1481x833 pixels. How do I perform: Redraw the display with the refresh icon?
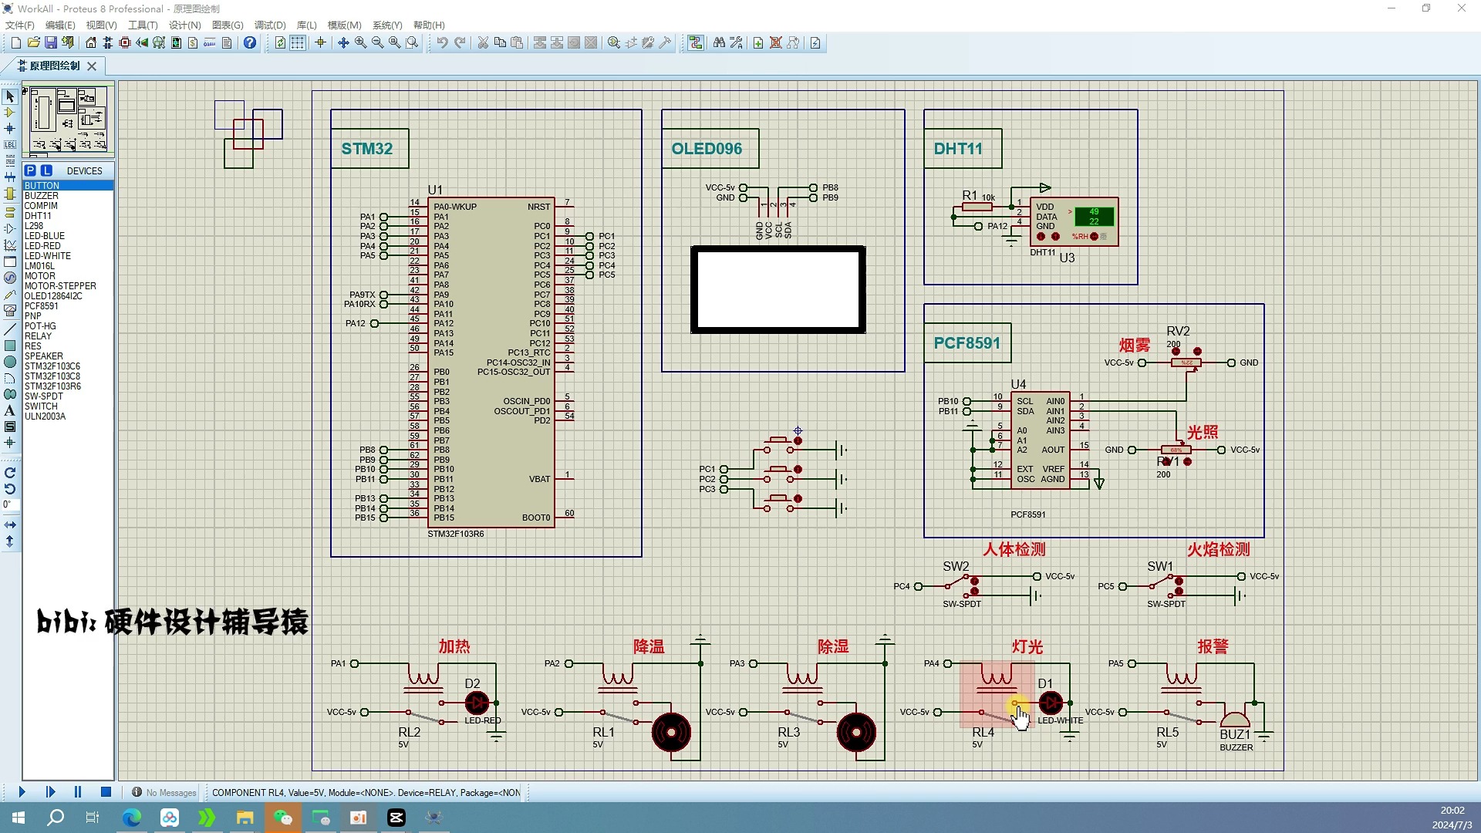pos(281,43)
